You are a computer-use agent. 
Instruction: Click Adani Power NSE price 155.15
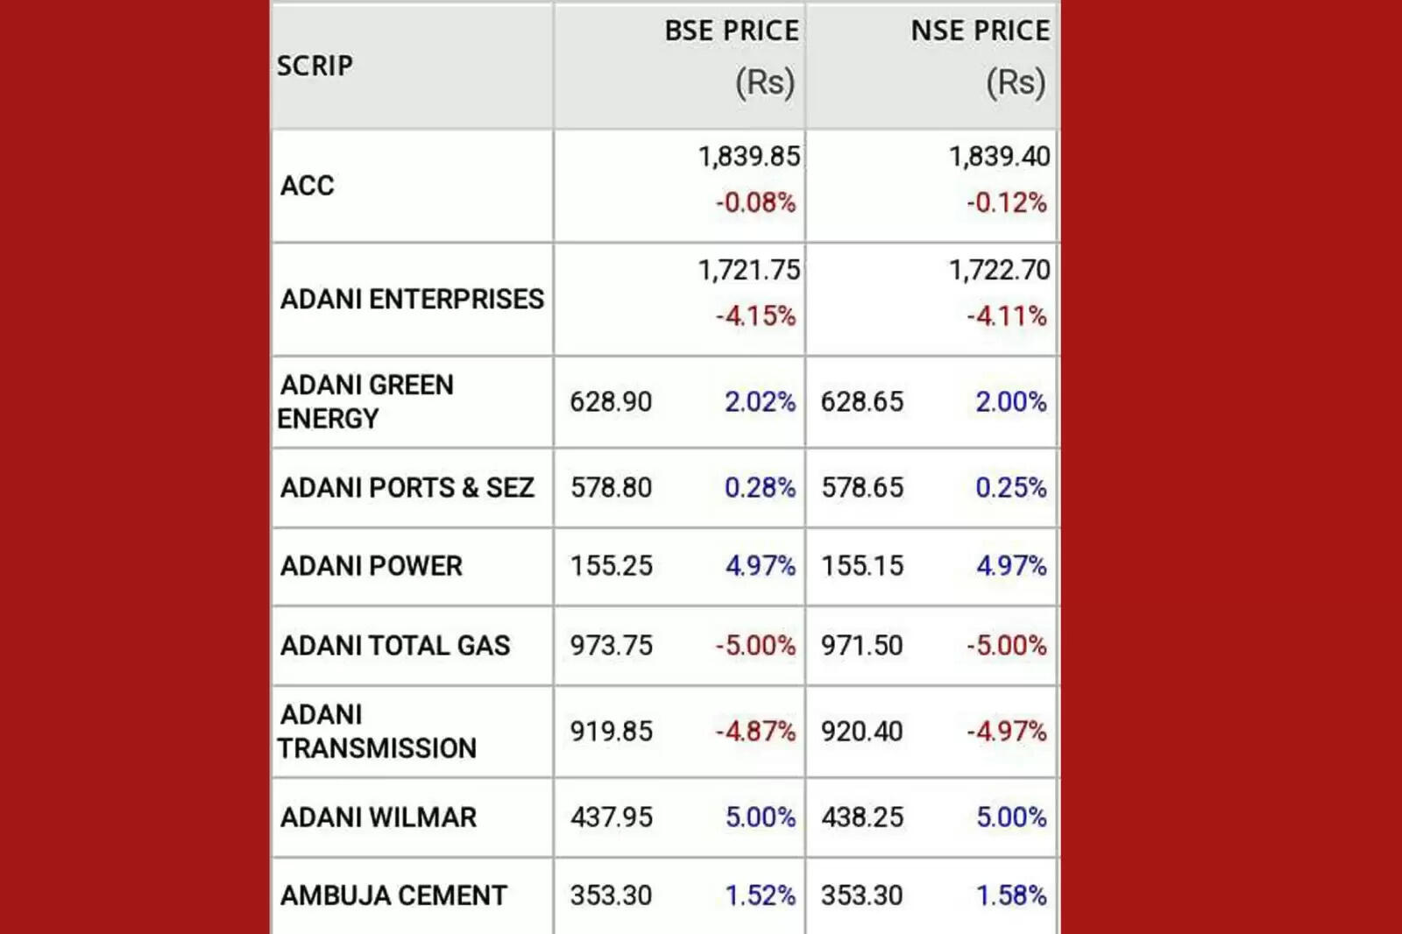(861, 566)
